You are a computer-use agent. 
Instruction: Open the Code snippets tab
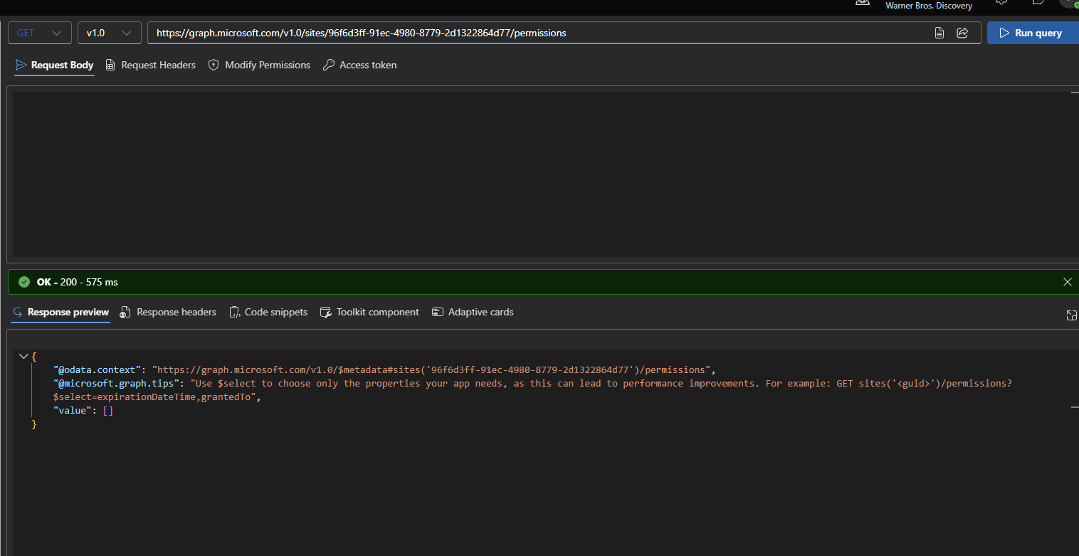[268, 312]
